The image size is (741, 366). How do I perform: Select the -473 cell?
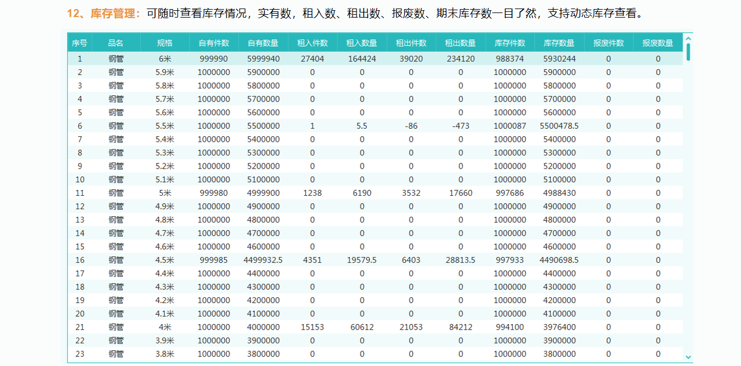pyautogui.click(x=460, y=126)
